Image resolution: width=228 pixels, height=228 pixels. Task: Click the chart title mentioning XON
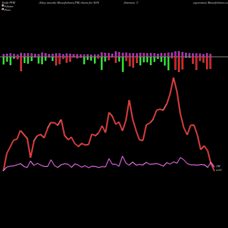pyautogui.click(x=69, y=3)
